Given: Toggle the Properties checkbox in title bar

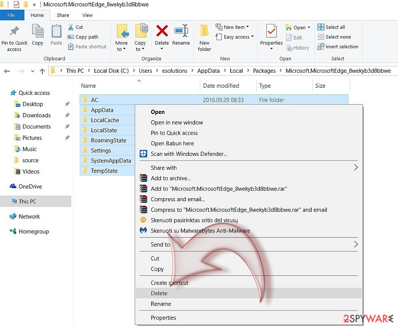Looking at the screenshot, I should coord(16,4).
